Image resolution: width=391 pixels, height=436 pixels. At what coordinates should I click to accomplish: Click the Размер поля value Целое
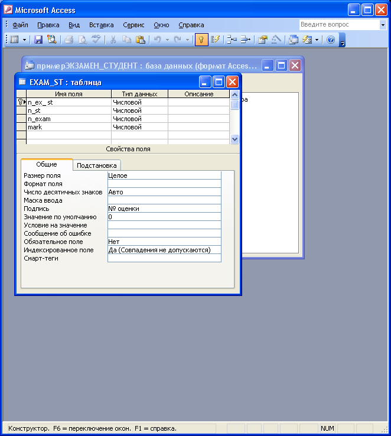pyautogui.click(x=164, y=175)
